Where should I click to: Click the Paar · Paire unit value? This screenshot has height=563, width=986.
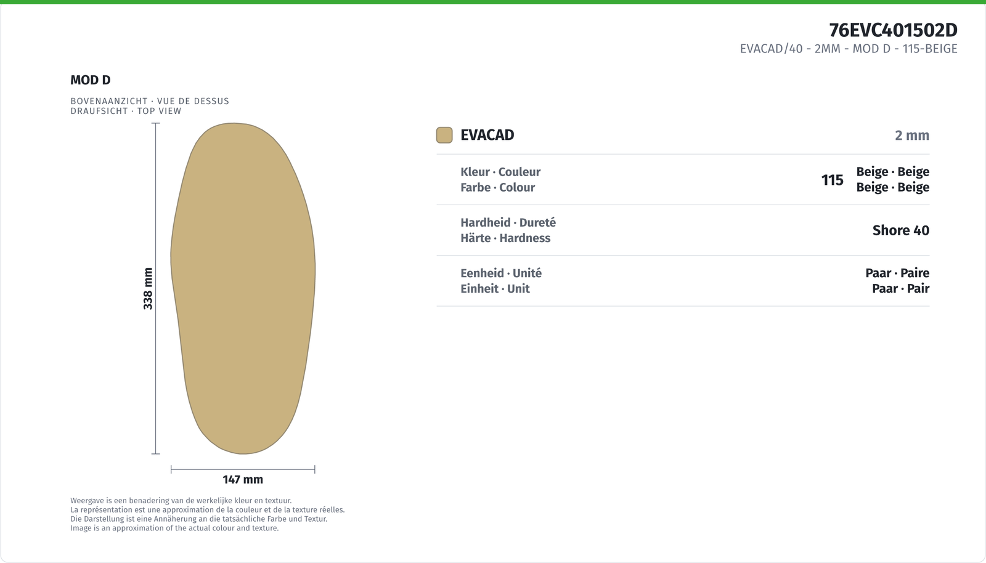[x=897, y=273]
